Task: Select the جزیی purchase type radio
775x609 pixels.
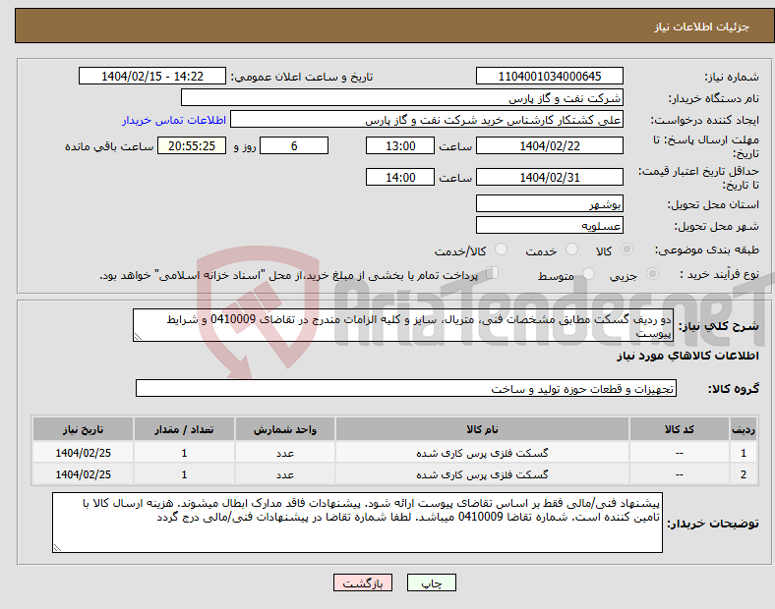Action: [652, 273]
